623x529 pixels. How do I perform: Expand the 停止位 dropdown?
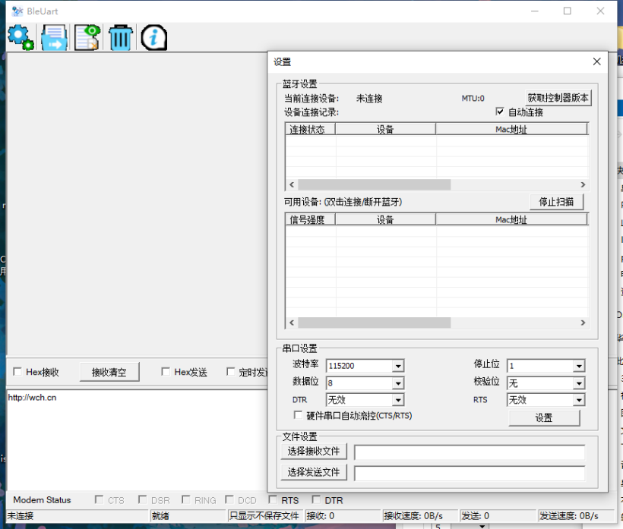pos(579,366)
